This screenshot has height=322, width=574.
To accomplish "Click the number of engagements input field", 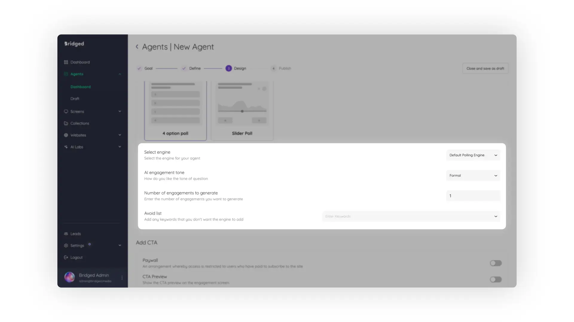I will coord(473,196).
